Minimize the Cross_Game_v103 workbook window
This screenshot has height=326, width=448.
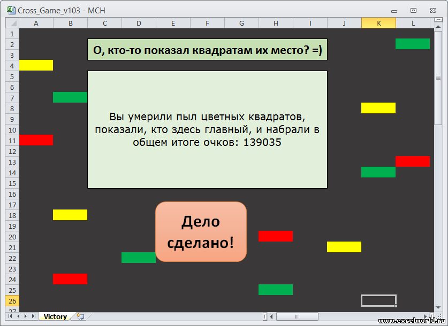(394, 11)
